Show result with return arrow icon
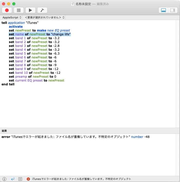Image resolution: width=180 pixels, height=182 pixels. click(x=13, y=179)
